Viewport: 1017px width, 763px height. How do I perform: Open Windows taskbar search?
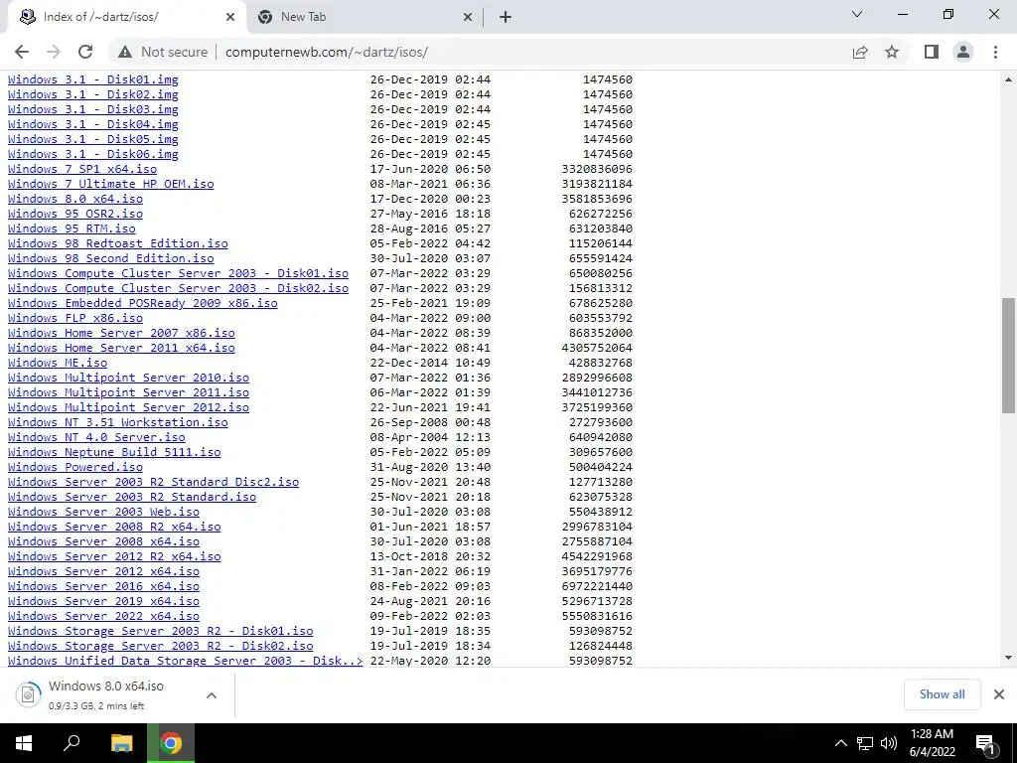tap(72, 743)
